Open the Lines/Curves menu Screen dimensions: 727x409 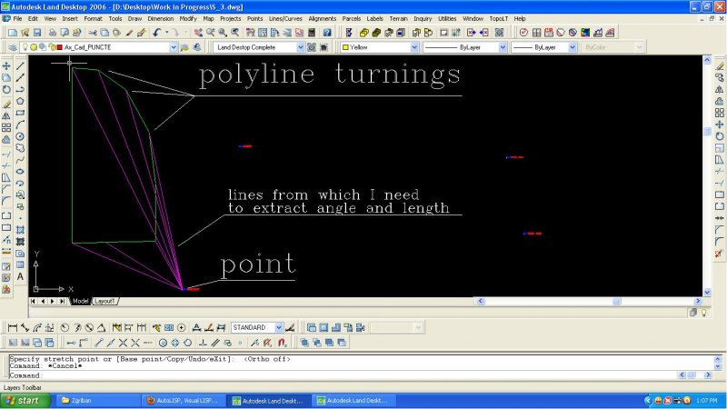(x=284, y=18)
